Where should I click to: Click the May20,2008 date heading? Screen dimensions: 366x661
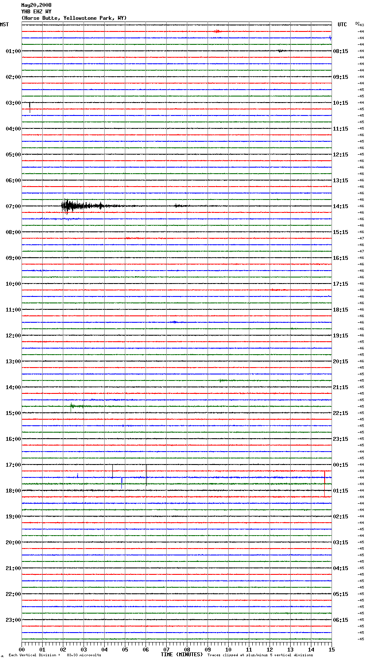[x=36, y=5]
